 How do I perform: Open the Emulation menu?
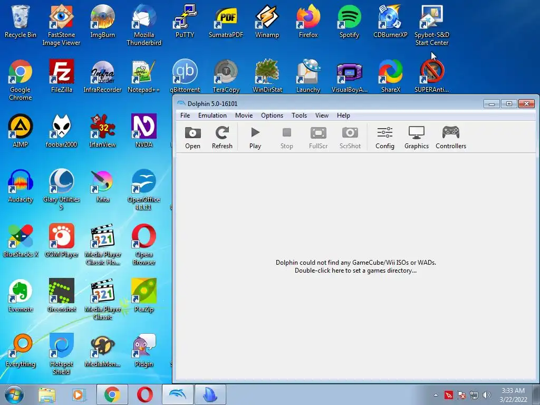(x=213, y=115)
